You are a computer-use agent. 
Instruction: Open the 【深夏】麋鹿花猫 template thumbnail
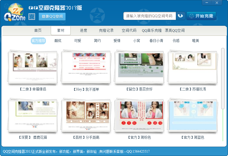click(33, 116)
